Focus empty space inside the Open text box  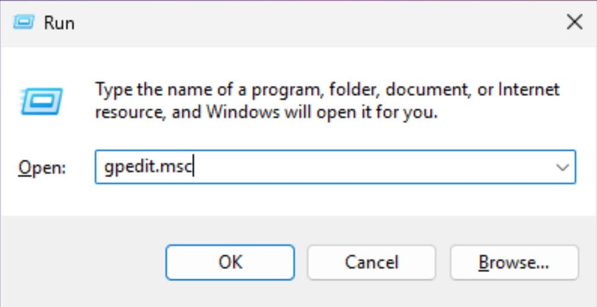(x=361, y=167)
